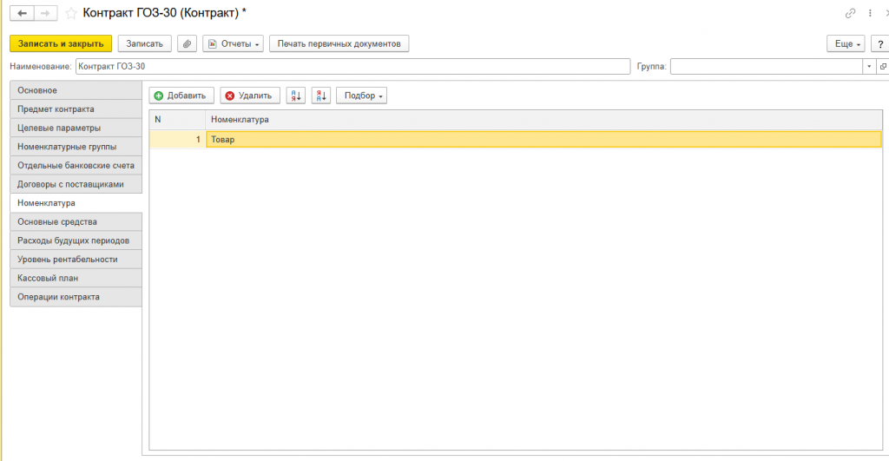Go forward with the right arrow button
The width and height of the screenshot is (889, 461).
pos(45,13)
